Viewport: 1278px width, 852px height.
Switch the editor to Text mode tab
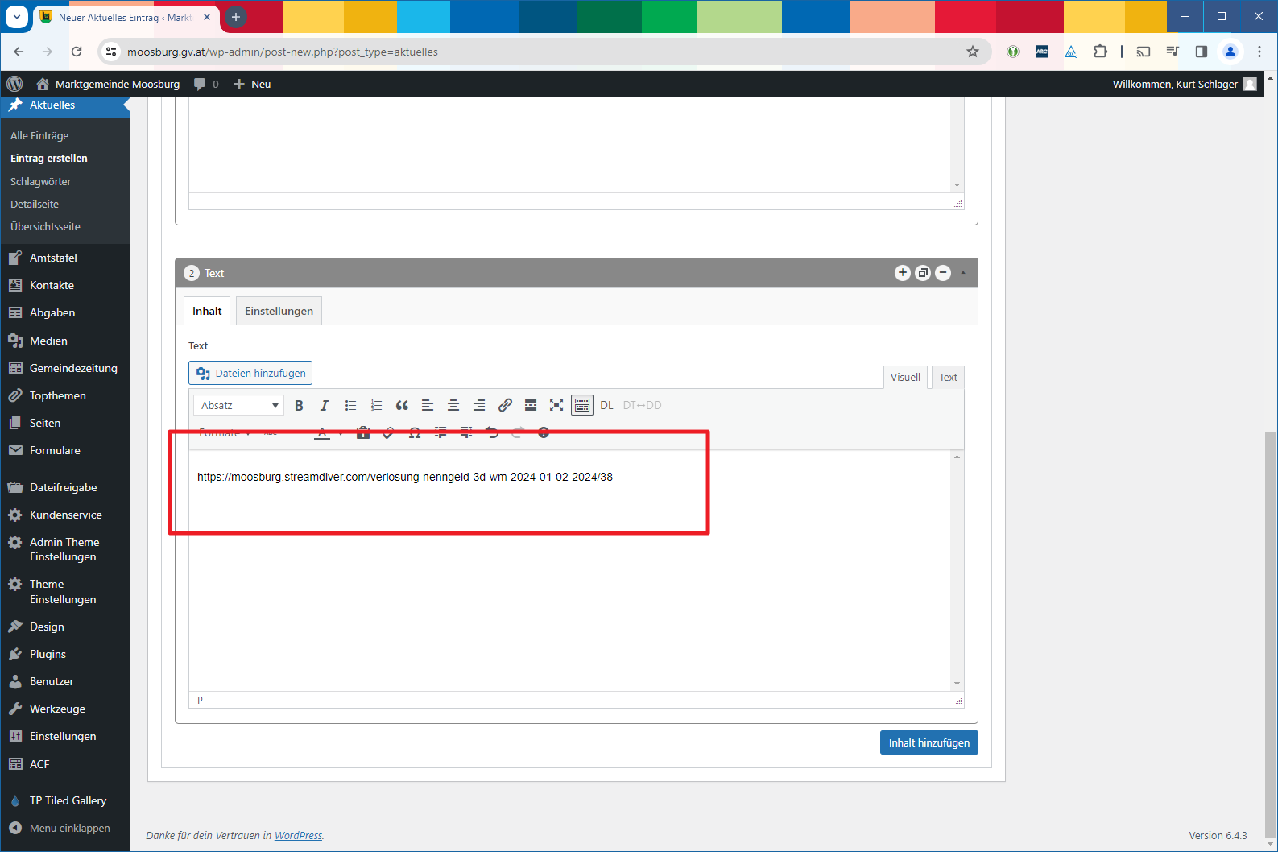[x=948, y=377]
